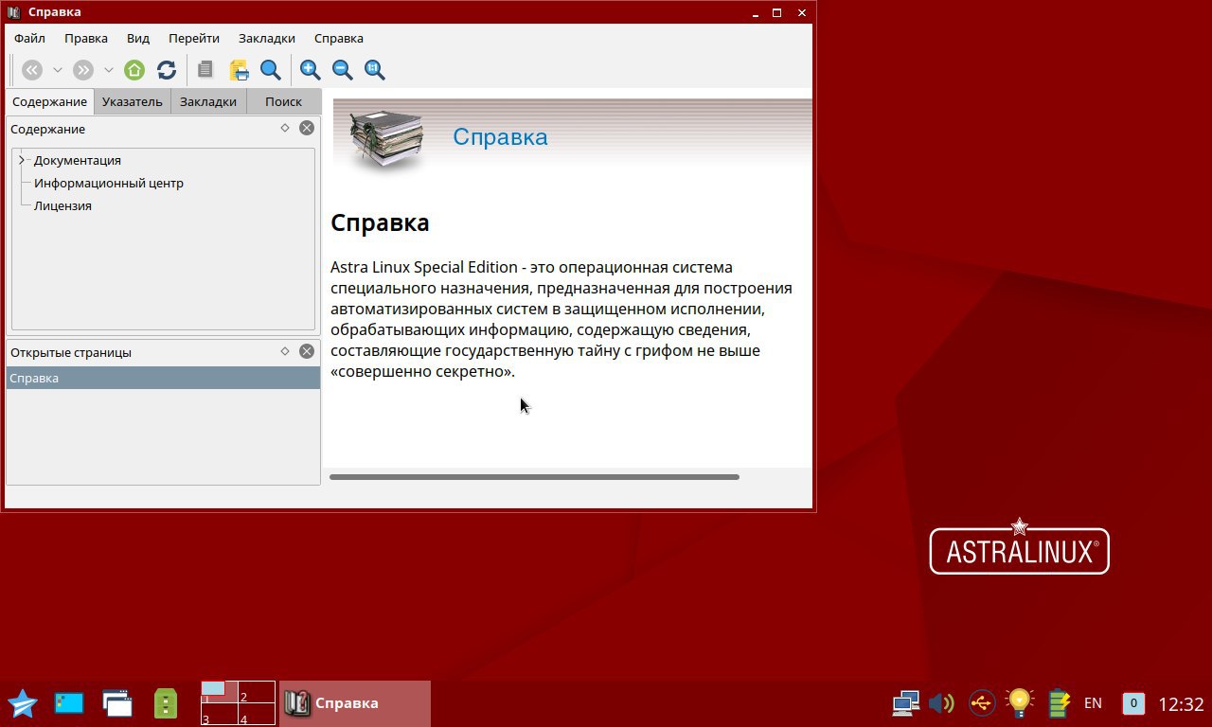Click the horizontal scrollbar of the page
The height and width of the screenshot is (727, 1212).
point(534,477)
